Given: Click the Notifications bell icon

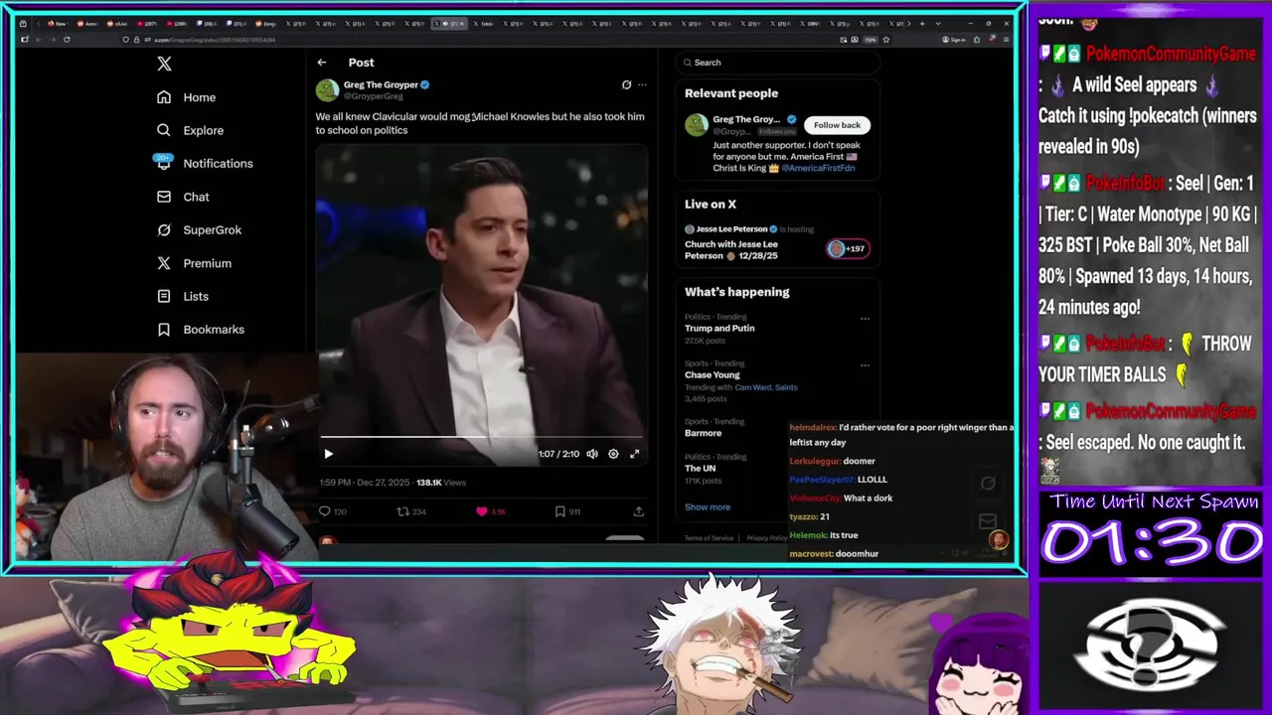Looking at the screenshot, I should click(x=164, y=163).
